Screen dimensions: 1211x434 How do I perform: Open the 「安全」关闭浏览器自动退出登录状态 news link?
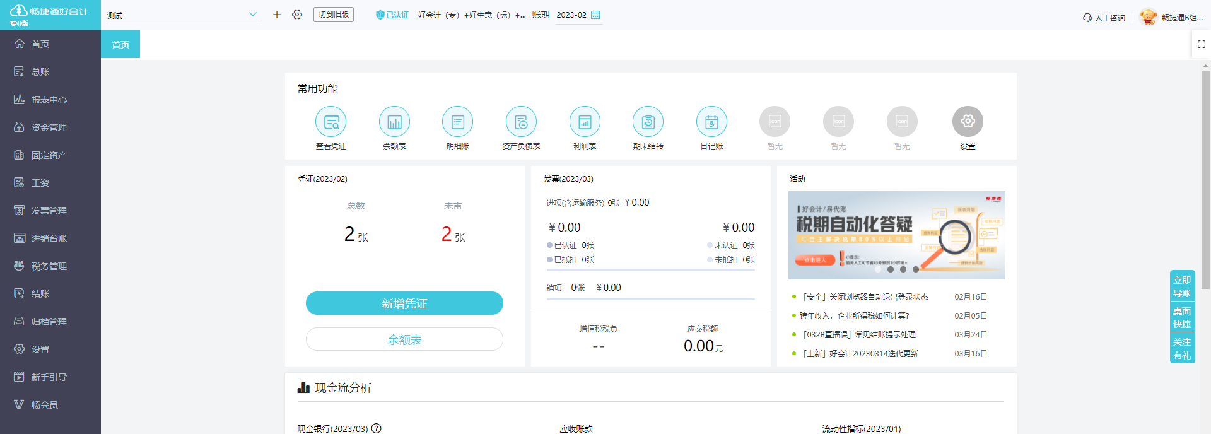click(863, 297)
